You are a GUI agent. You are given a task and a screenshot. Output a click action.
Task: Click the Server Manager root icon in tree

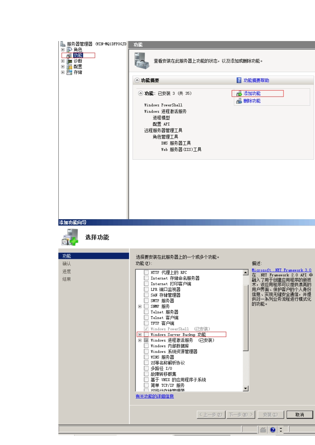63,44
